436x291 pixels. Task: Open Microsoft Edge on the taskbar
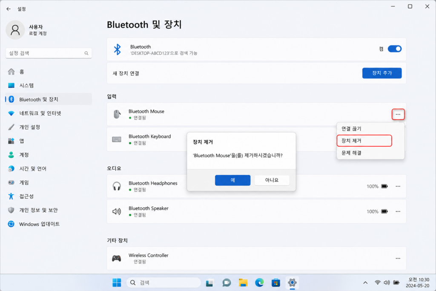259,283
